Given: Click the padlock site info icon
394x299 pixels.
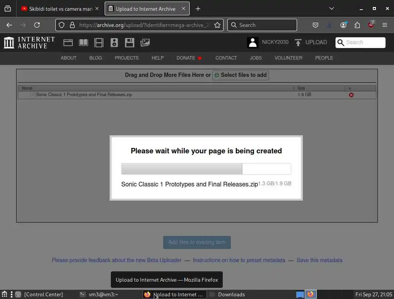Looking at the screenshot, I should 72,25.
